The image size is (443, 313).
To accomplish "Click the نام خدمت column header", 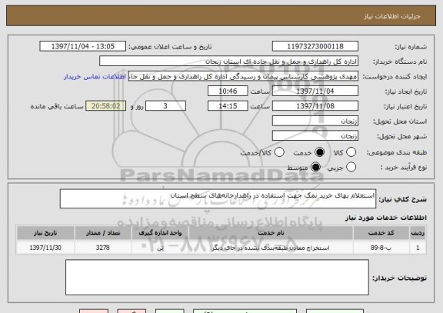I will [x=271, y=233].
